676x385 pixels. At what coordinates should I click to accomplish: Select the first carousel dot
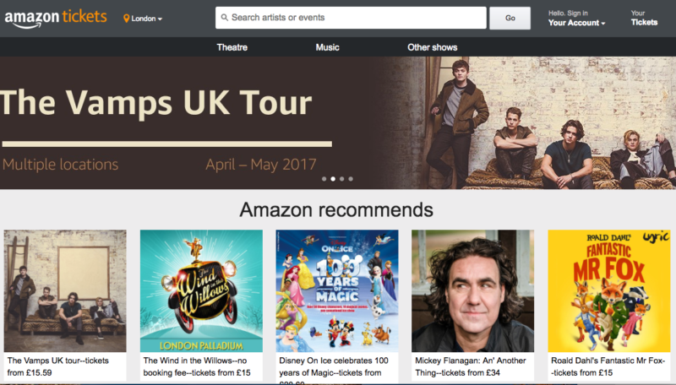pos(324,179)
